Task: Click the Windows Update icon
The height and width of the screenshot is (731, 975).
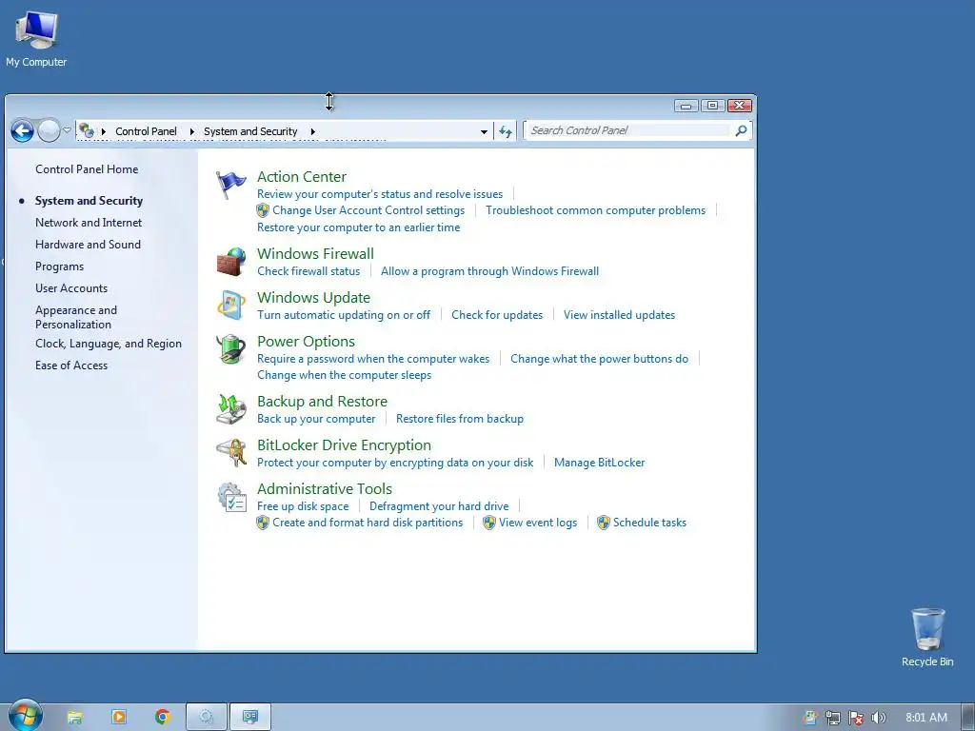Action: click(231, 306)
